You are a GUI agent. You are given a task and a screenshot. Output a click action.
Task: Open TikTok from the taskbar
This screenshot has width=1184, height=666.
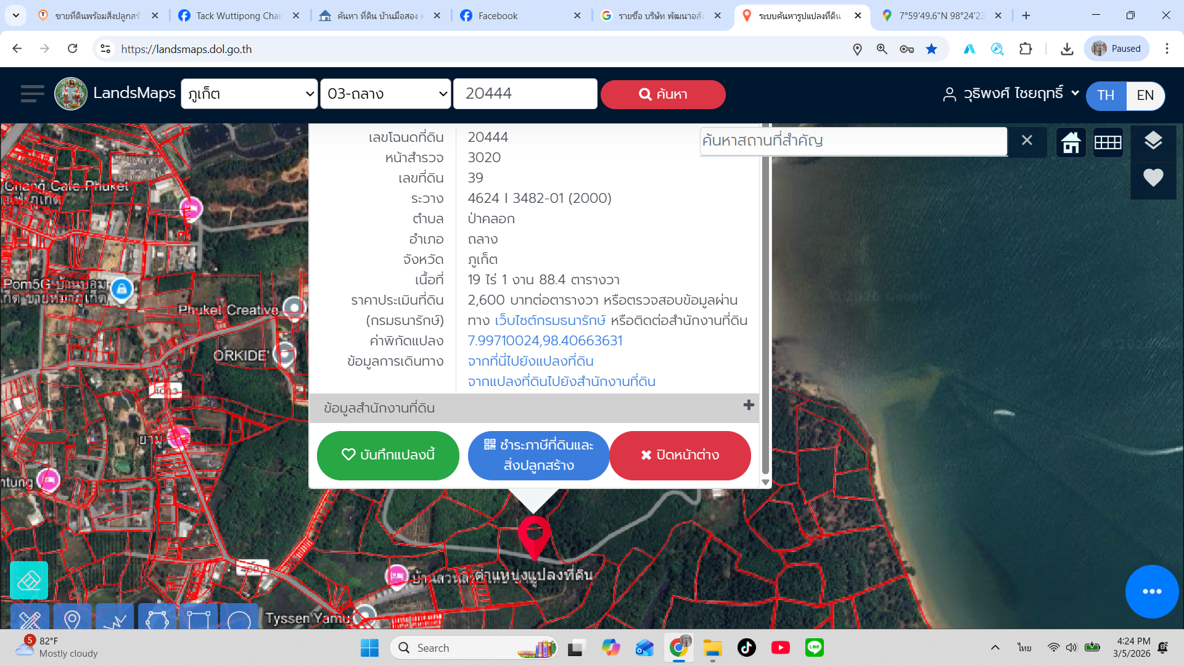tap(746, 647)
